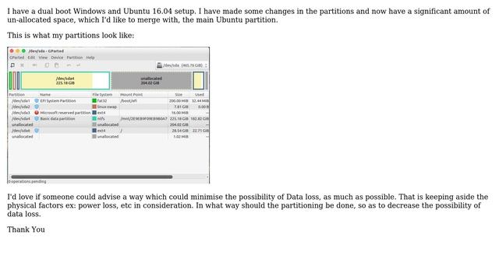Select the blue /dev/sda3 sliver in disk map

(x=19, y=81)
